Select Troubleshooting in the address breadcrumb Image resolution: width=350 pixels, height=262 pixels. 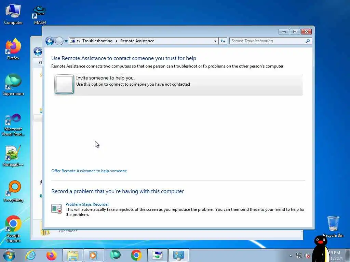coord(97,41)
